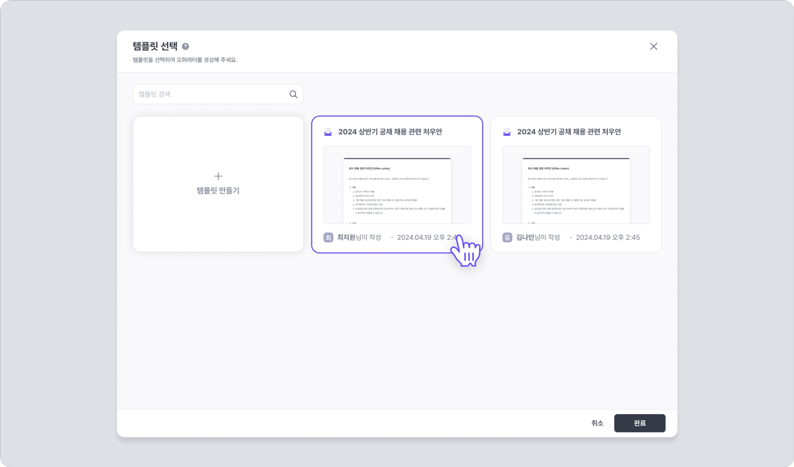Select title of 최지원's template card

coord(390,132)
